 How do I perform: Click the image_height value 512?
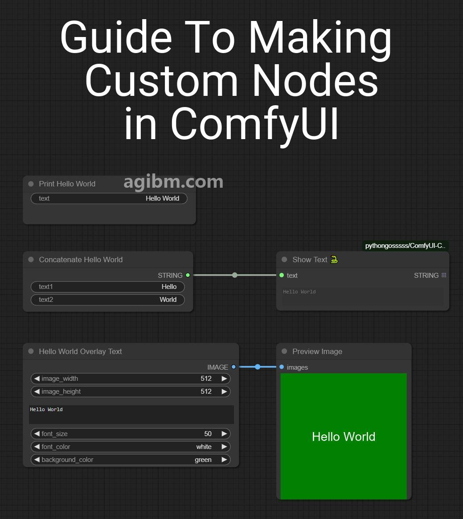pos(206,391)
